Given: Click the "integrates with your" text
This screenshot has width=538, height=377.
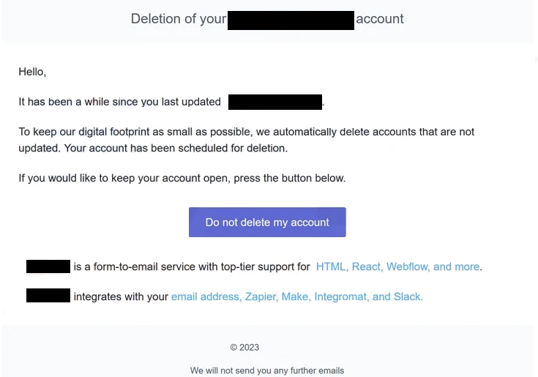Looking at the screenshot, I should pyautogui.click(x=121, y=296).
